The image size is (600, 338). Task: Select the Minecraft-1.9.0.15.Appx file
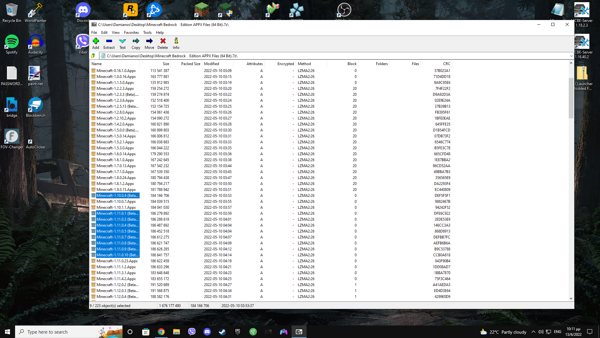pyautogui.click(x=116, y=189)
